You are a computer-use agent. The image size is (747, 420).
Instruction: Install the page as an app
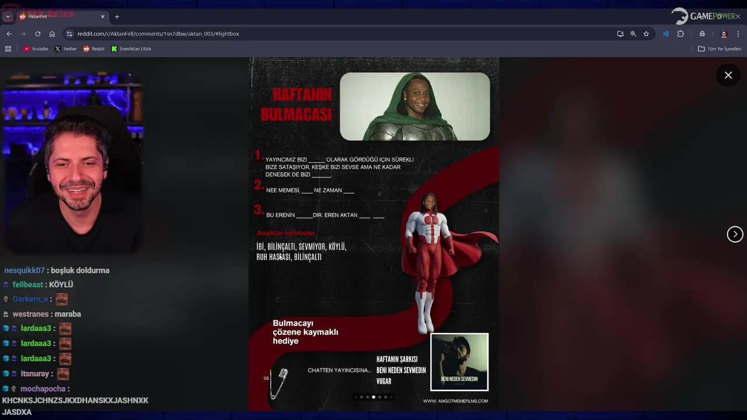(x=620, y=34)
